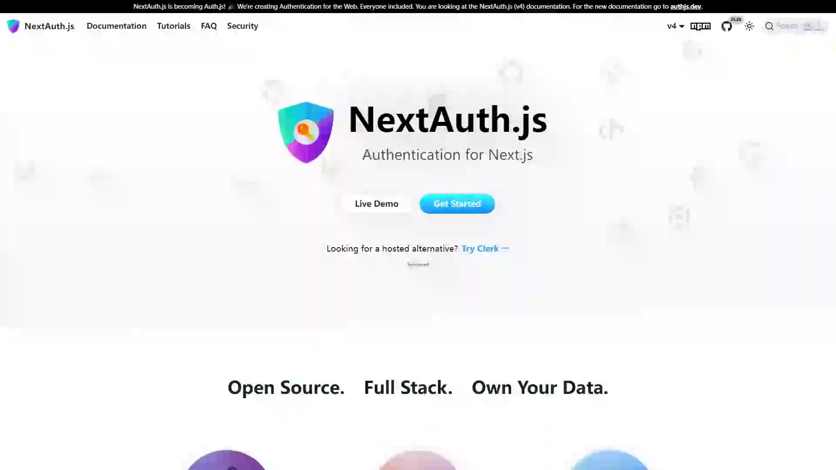Select the Security menu item
The image size is (836, 470).
[242, 26]
